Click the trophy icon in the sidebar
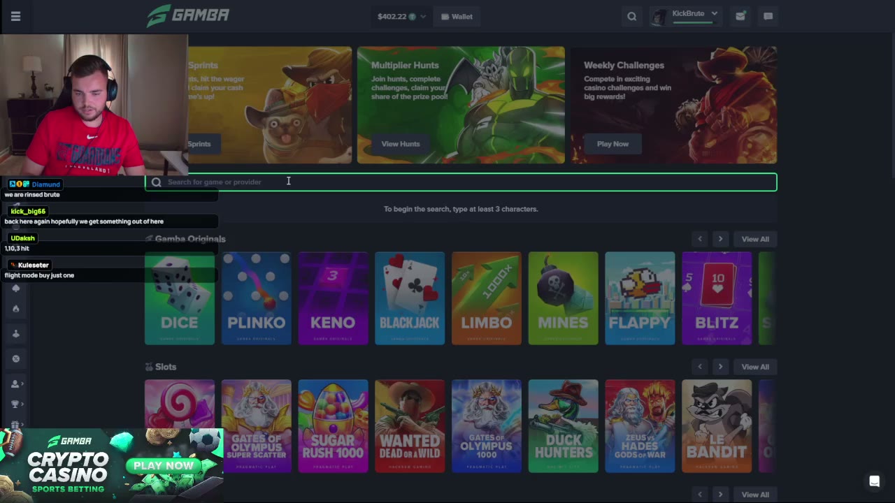This screenshot has height=503, width=895. pyautogui.click(x=15, y=404)
